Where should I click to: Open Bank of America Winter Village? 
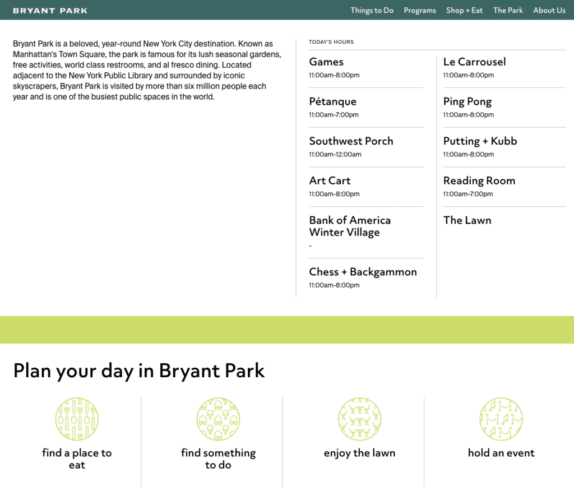pos(350,226)
